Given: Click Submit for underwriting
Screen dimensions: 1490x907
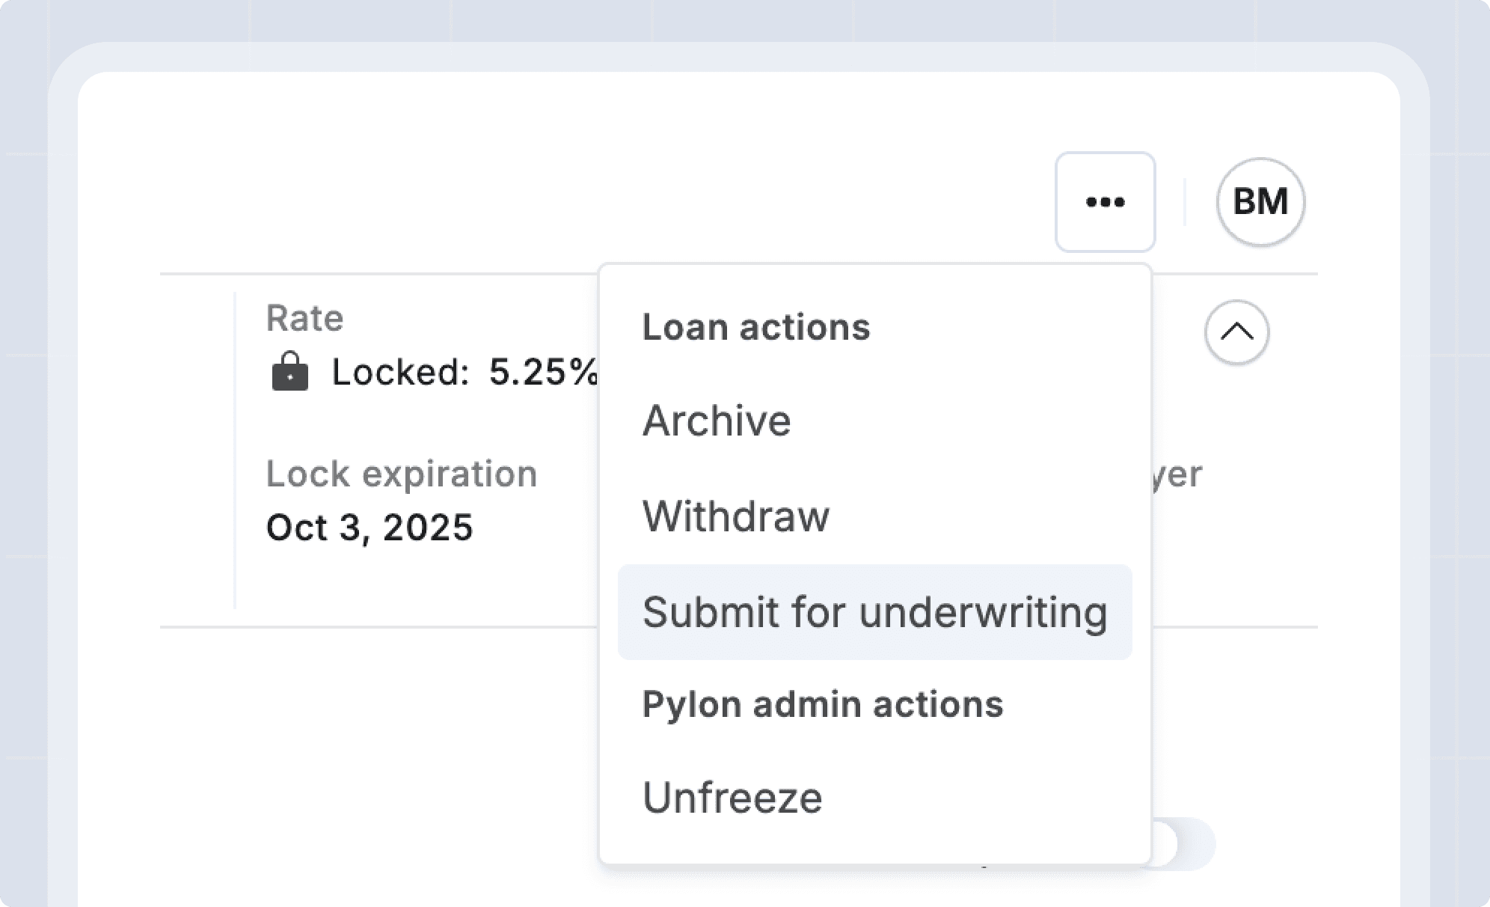Looking at the screenshot, I should 874,612.
